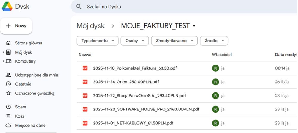Select file 2025-11-24_Orlen_250.00PLN.pdf

(x=126, y=82)
